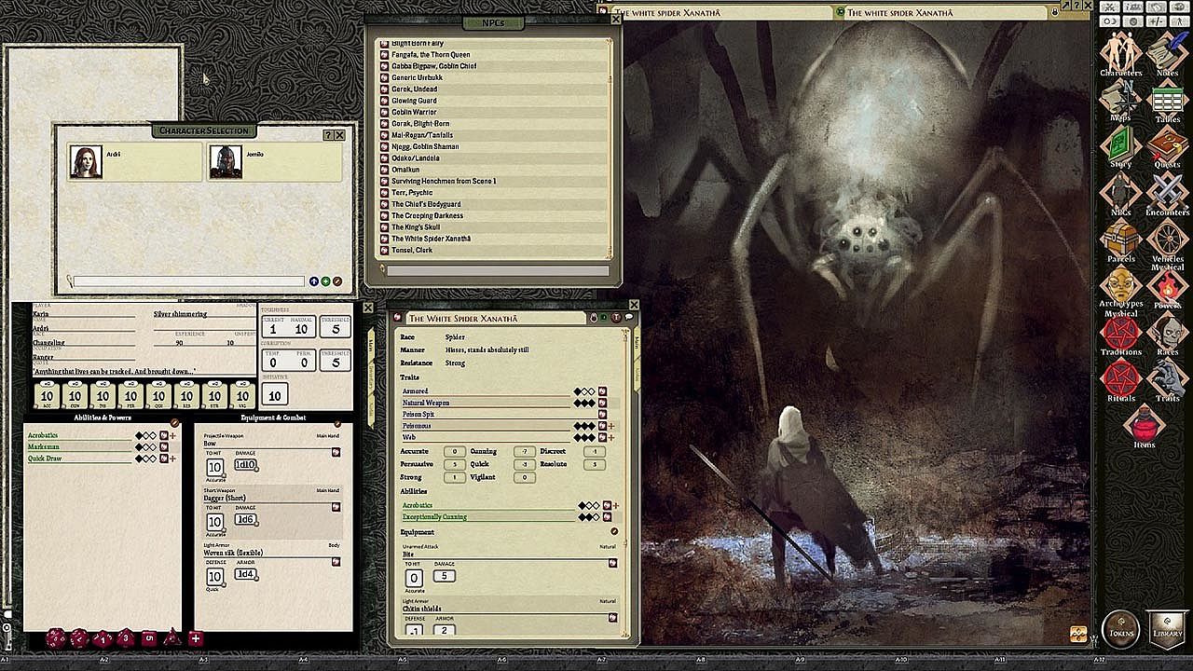Select the Ardri character portrait
Screen dimensions: 1193x671
[x=87, y=161]
